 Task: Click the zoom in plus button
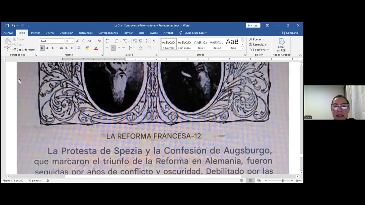tap(292, 181)
